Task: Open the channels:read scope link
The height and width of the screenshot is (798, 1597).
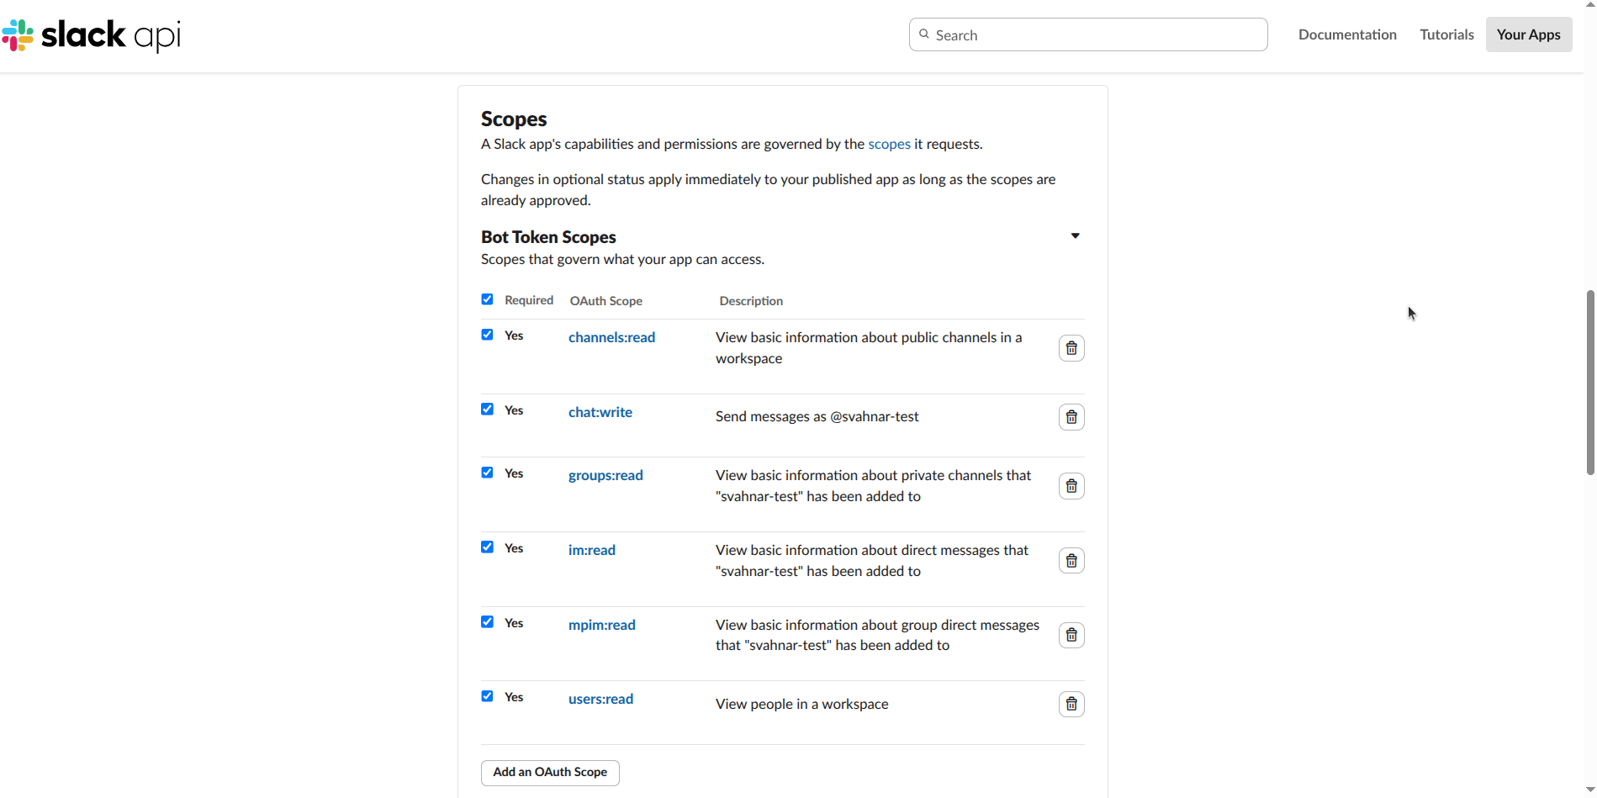Action: pos(611,337)
